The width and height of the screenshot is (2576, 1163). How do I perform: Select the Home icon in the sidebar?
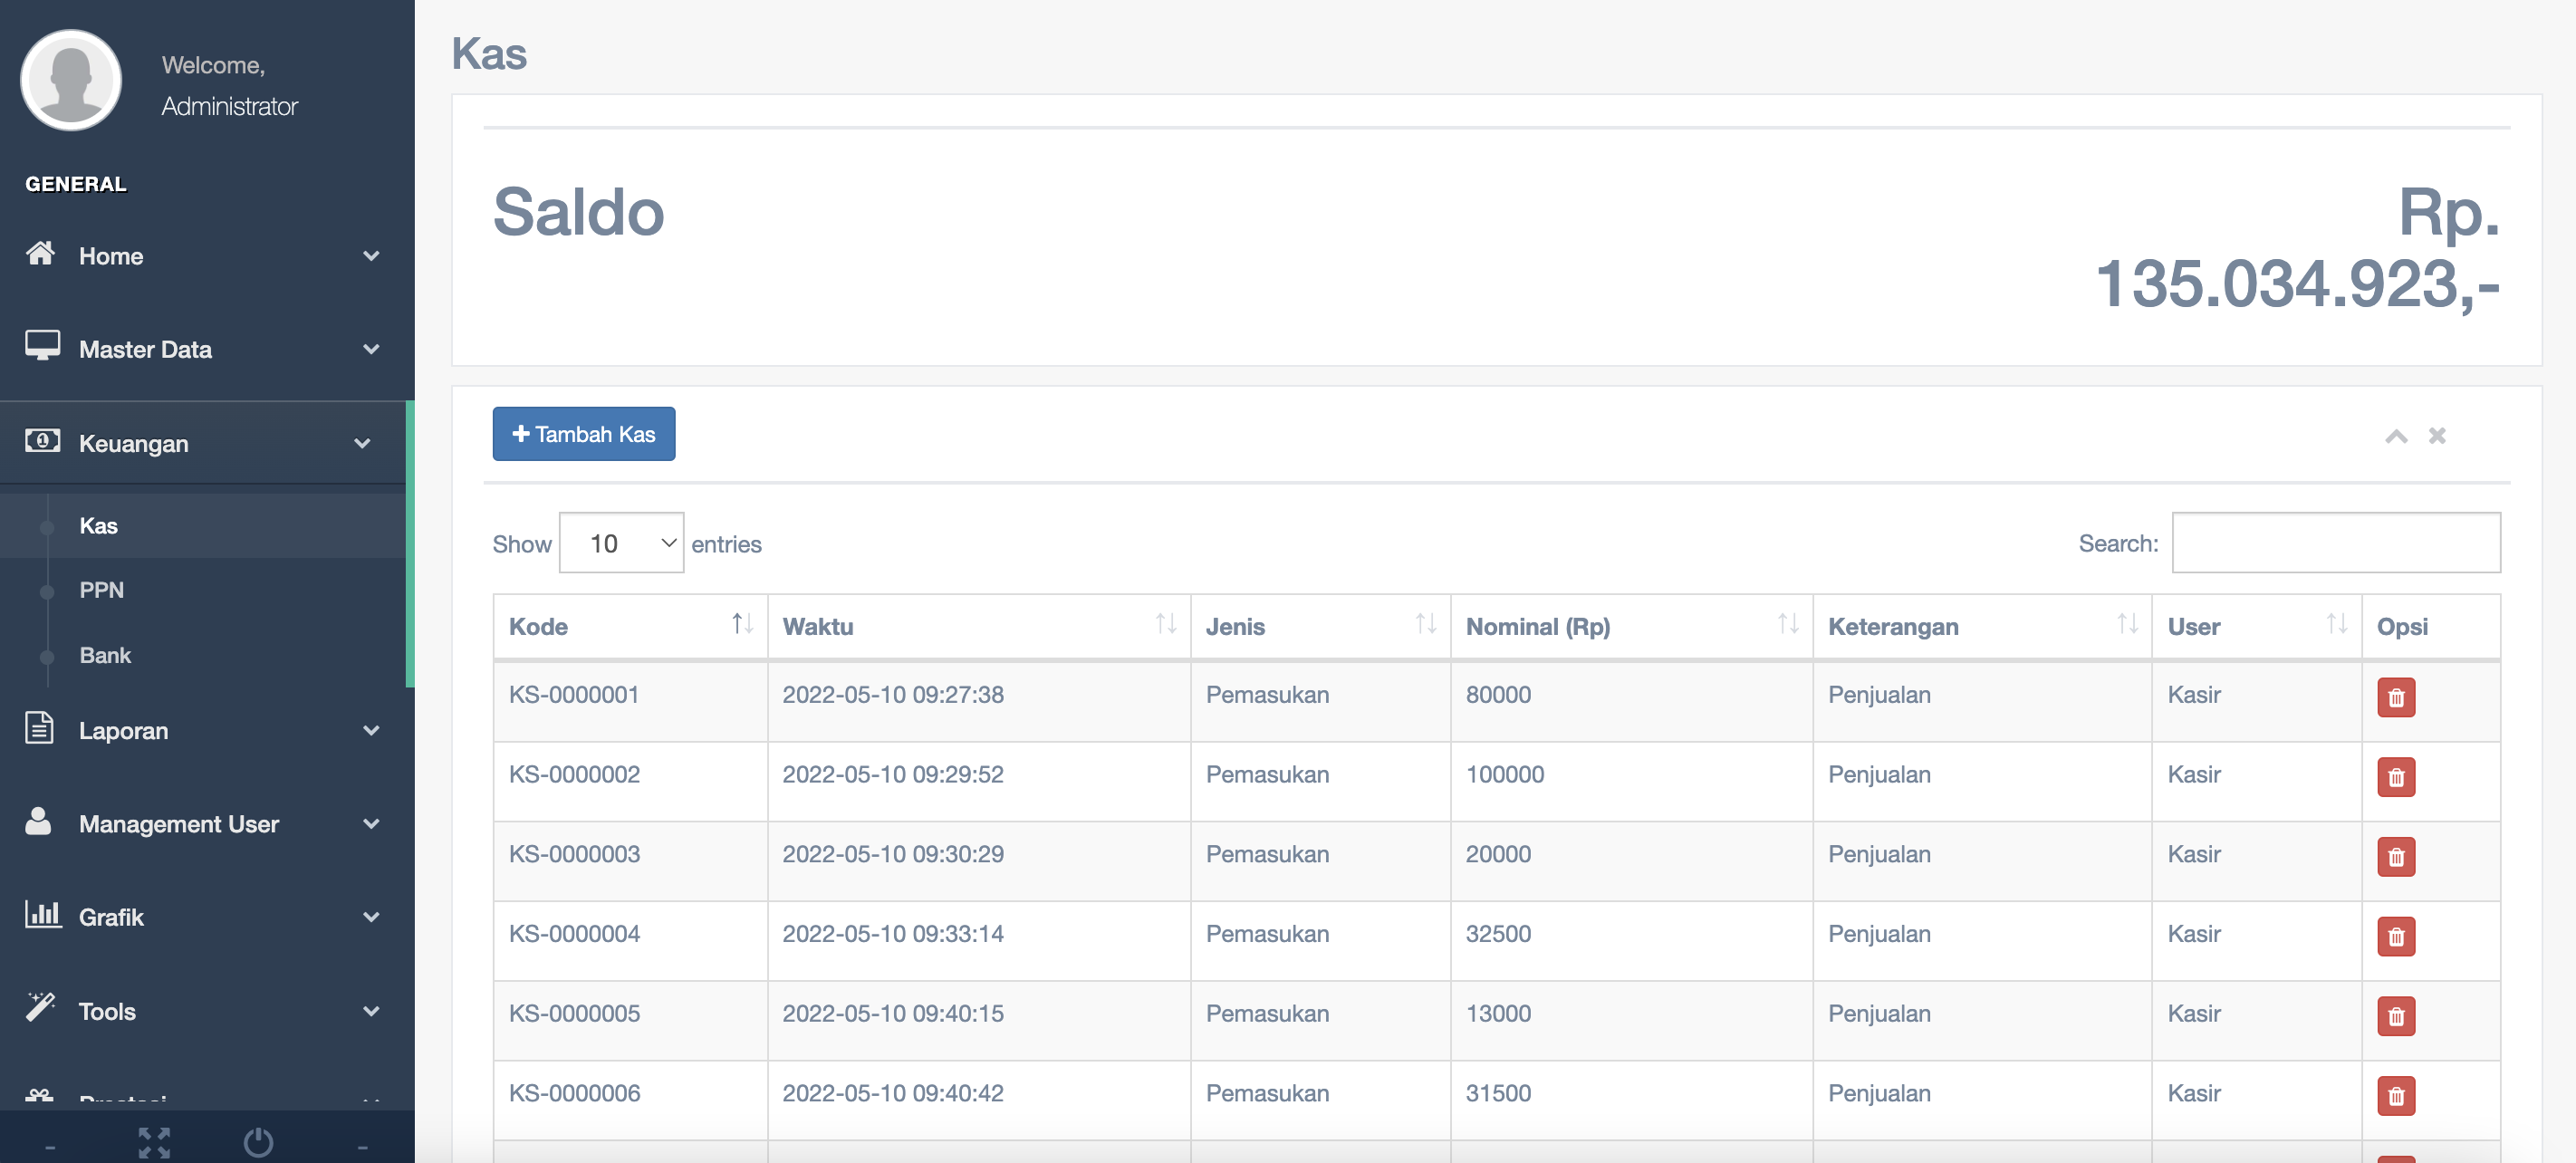click(40, 255)
